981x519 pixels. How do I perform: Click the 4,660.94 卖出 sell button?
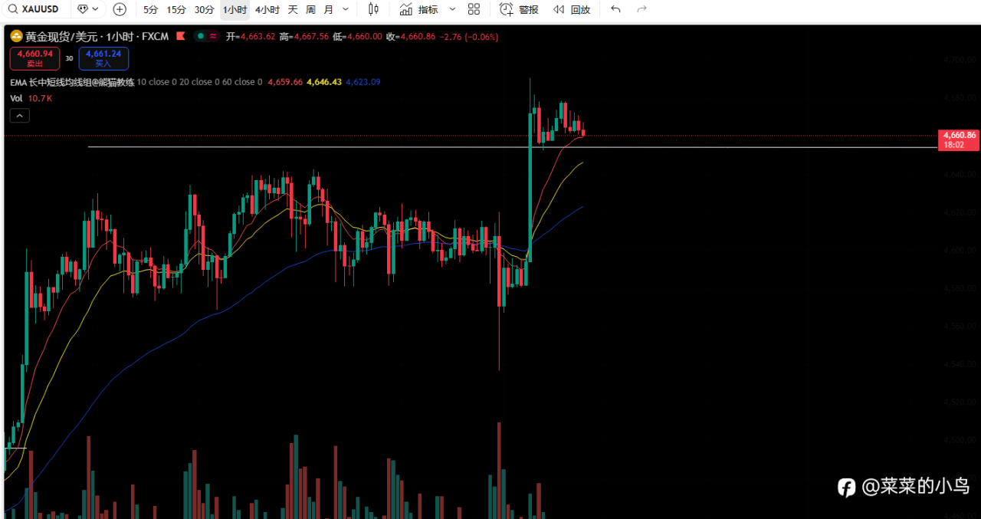tap(34, 58)
